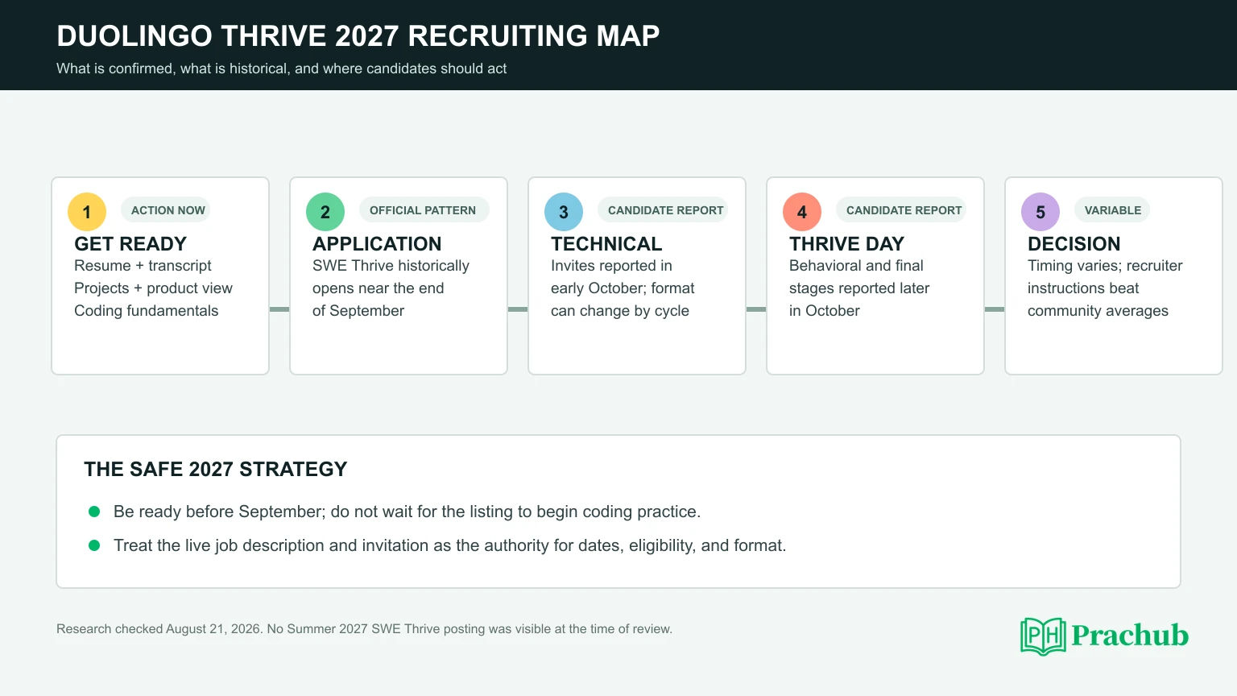Click the 'can change by cycle' line
Viewport: 1237px width, 696px height.
point(620,311)
